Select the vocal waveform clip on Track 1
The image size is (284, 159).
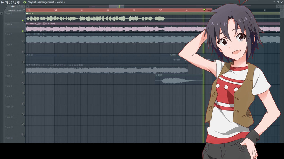tap(96, 19)
